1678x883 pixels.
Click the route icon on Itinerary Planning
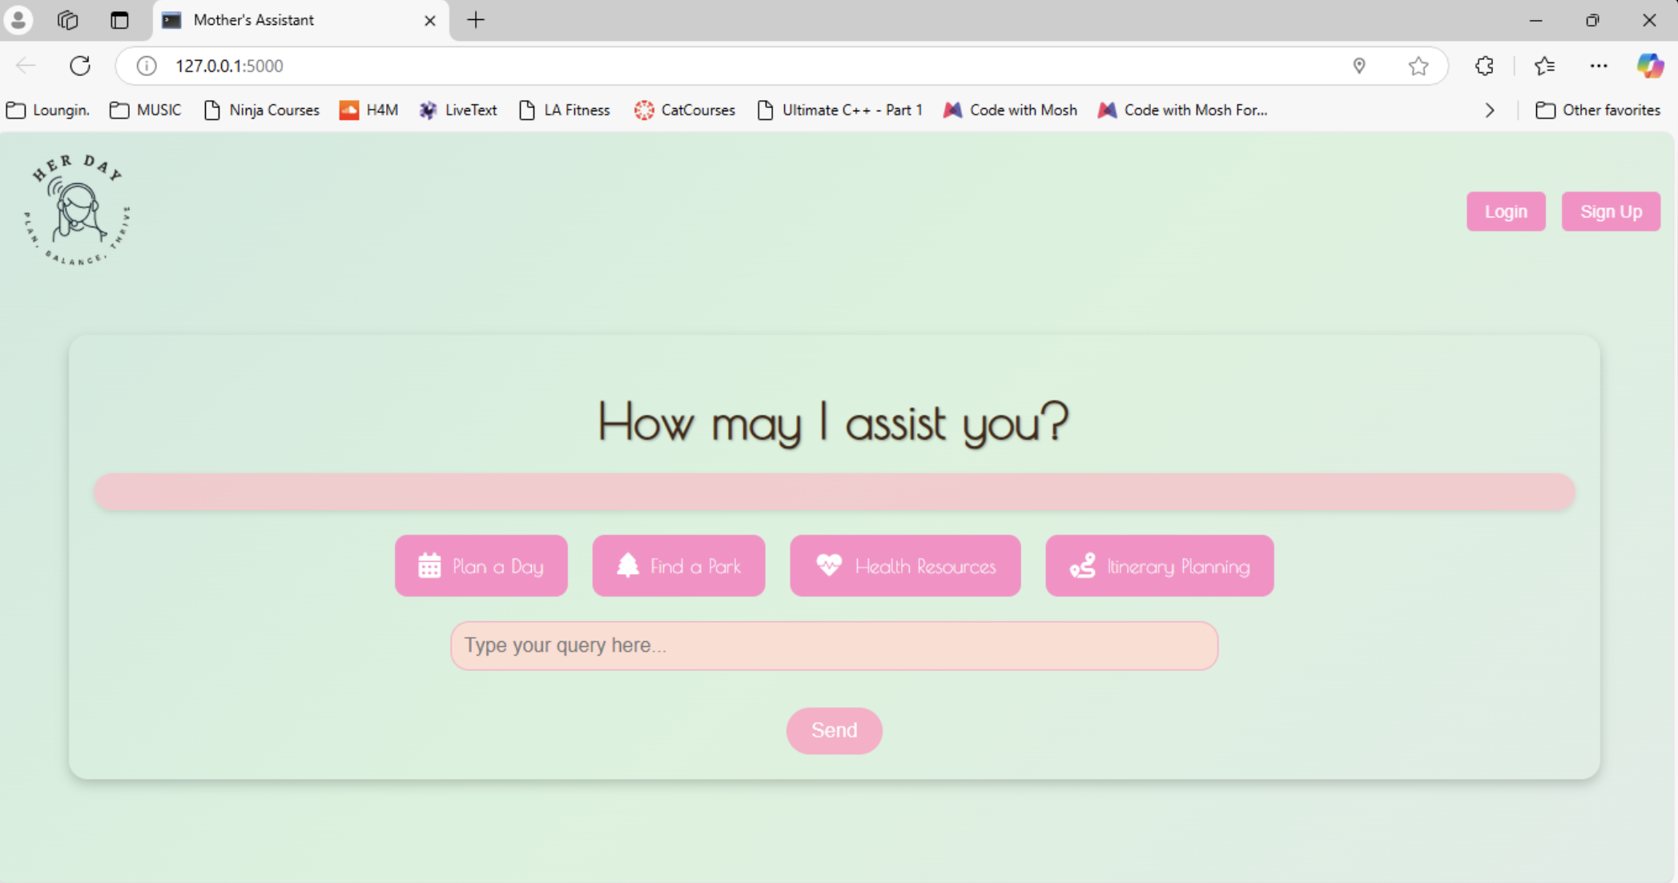click(1083, 566)
